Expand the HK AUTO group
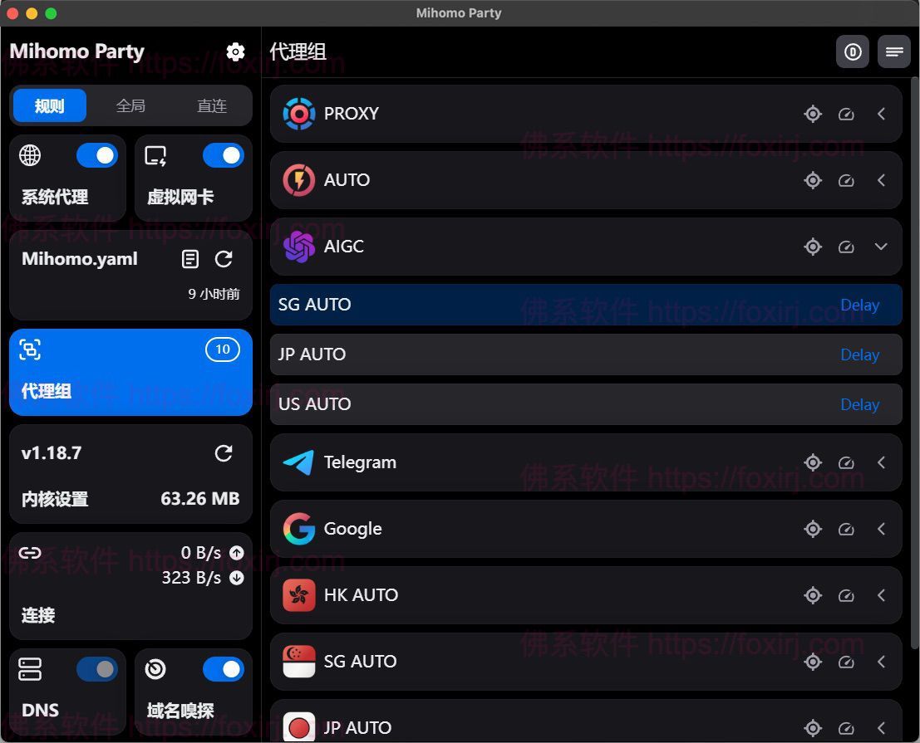The height and width of the screenshot is (743, 920). (x=881, y=595)
